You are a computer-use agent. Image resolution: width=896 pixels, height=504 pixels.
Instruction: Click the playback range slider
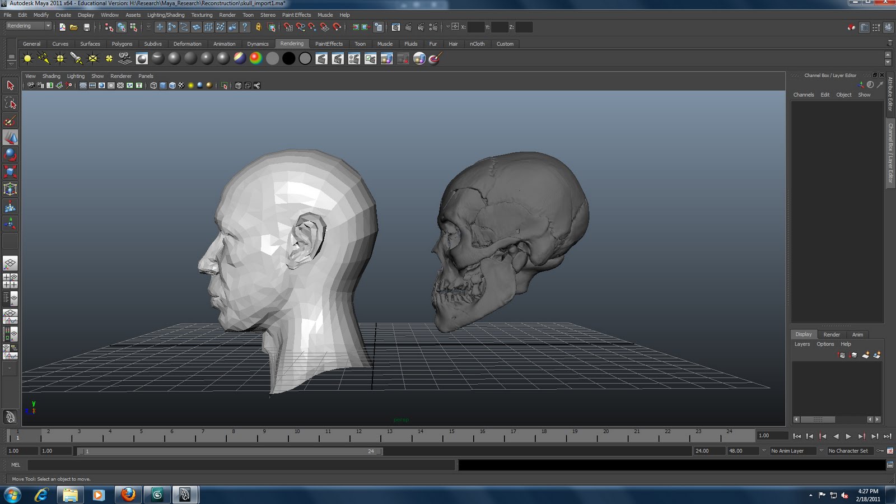[x=230, y=451]
